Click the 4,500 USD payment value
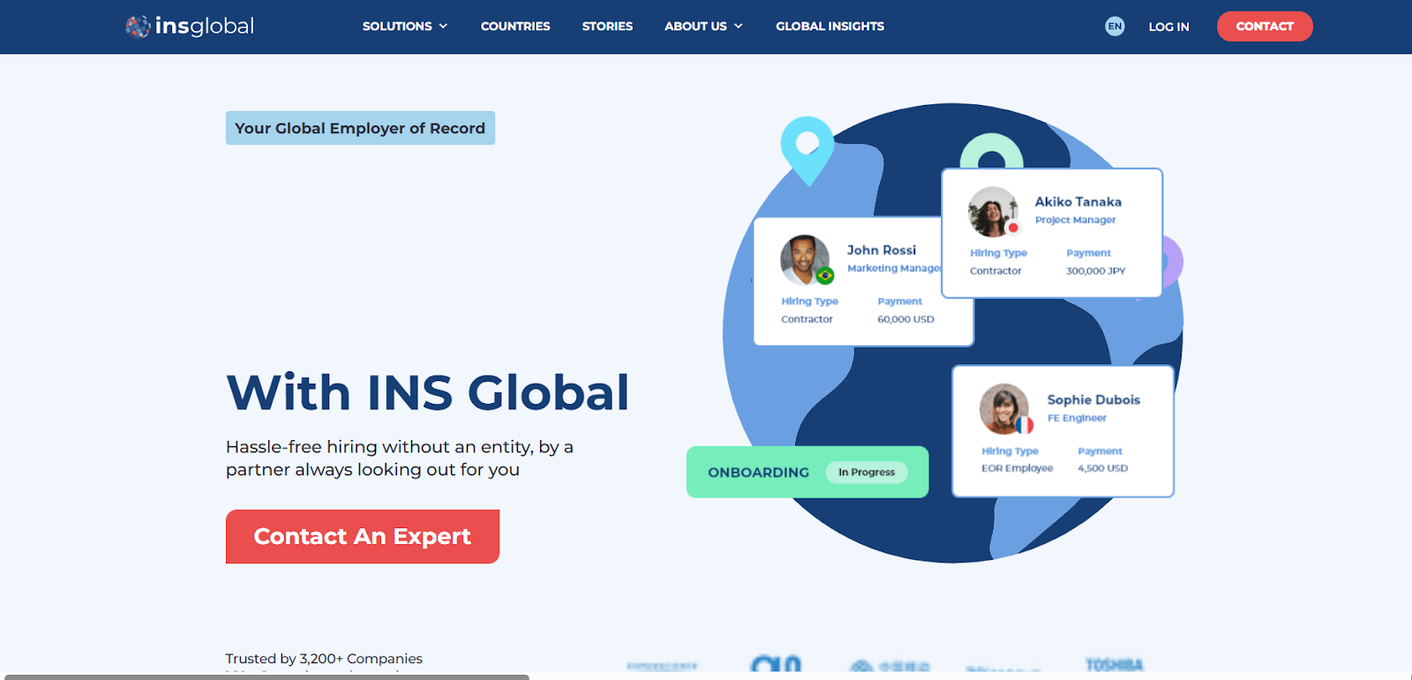The height and width of the screenshot is (680, 1412). 1103,468
